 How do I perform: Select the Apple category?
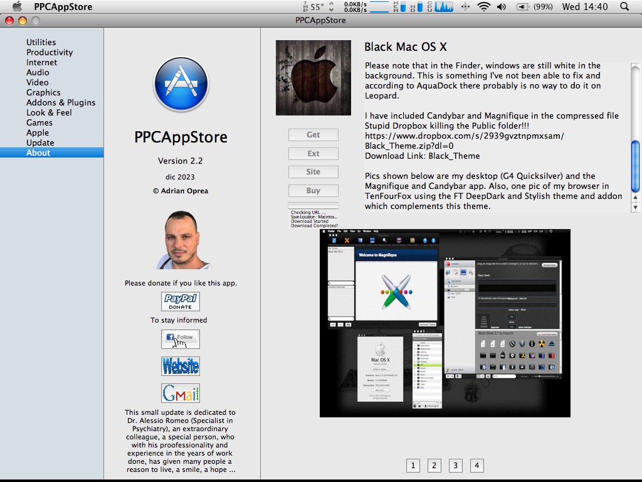[38, 133]
